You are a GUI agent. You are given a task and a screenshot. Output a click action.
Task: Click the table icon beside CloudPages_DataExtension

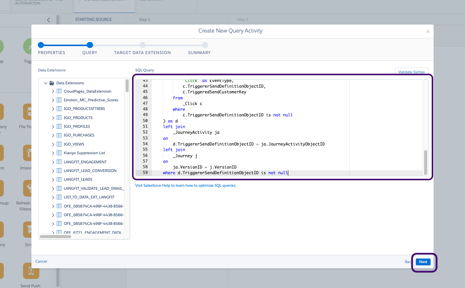coord(60,91)
